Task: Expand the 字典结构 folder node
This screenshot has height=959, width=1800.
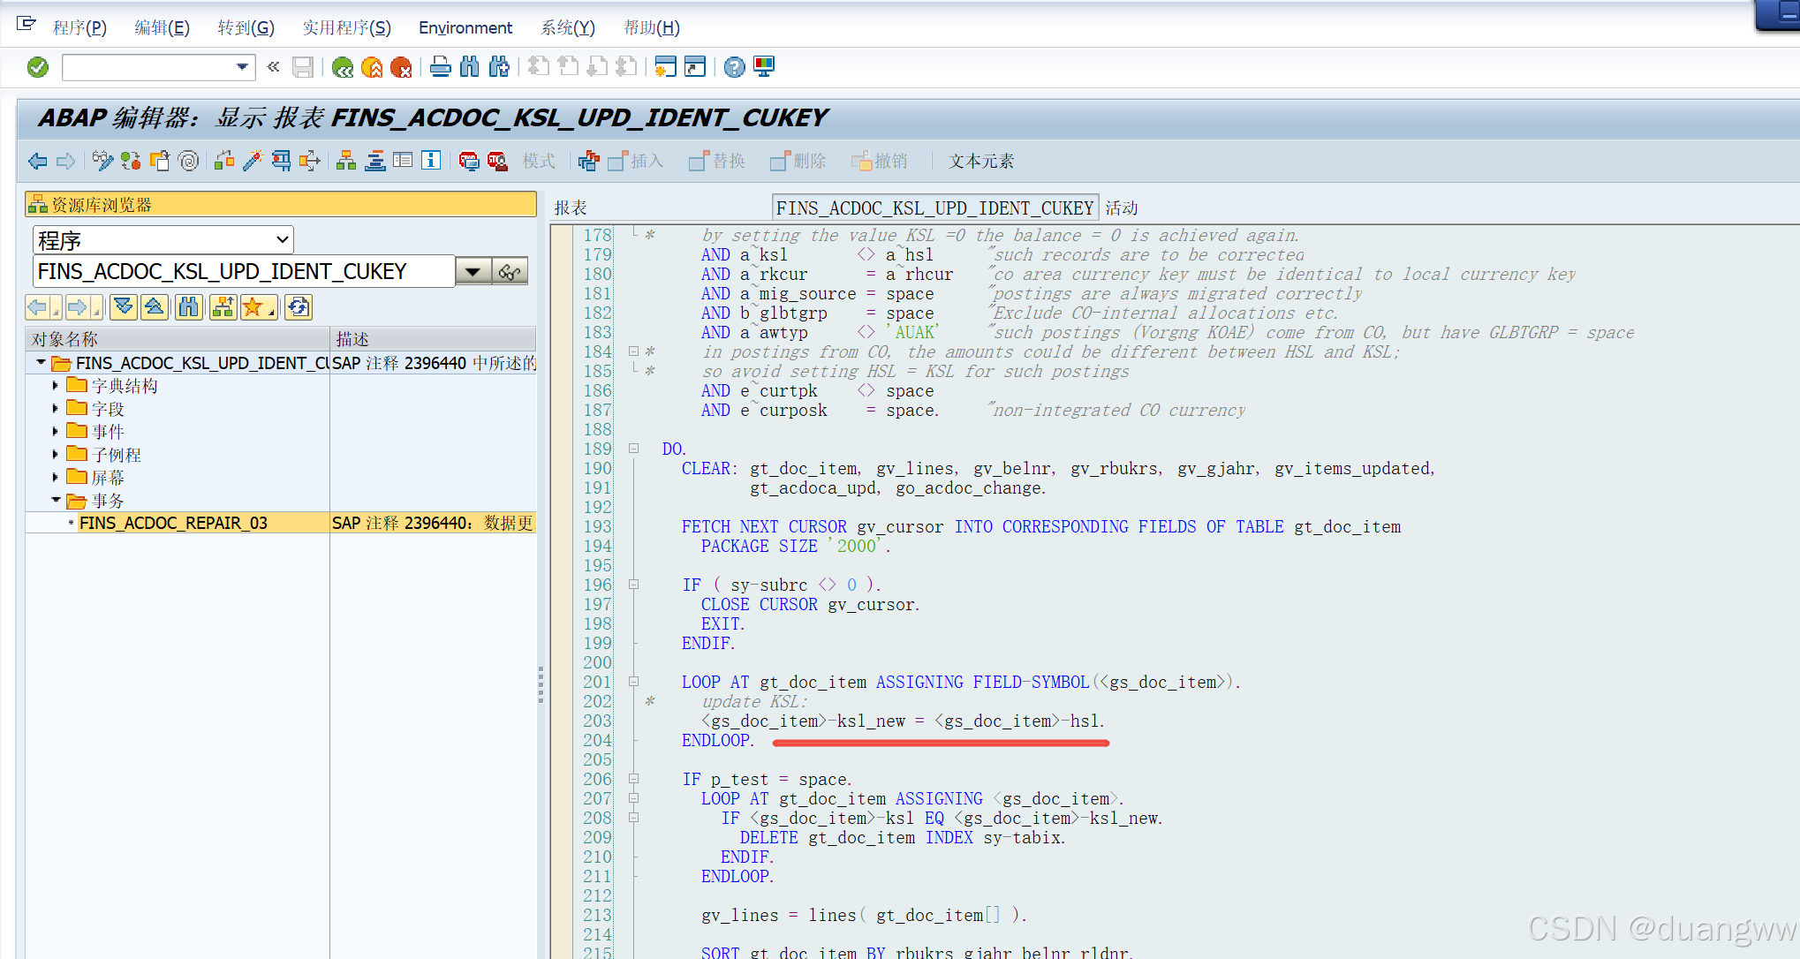Action: click(x=55, y=386)
